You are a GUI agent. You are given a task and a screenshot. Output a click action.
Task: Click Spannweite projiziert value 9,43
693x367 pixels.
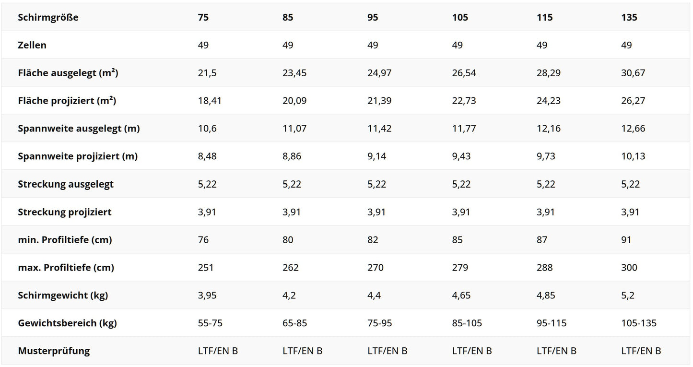[461, 157]
